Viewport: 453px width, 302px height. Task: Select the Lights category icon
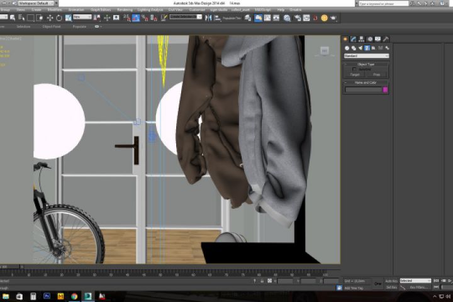(x=359, y=48)
